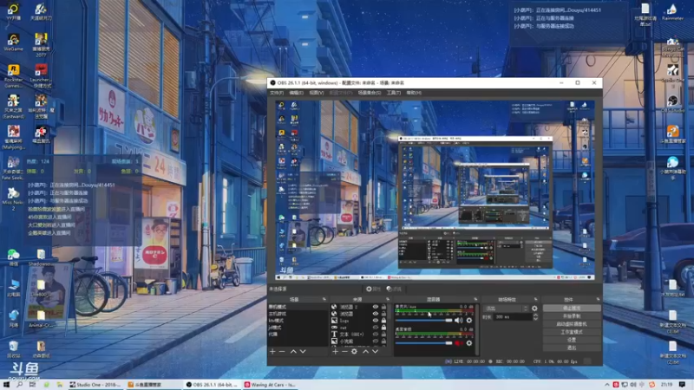This screenshot has height=390, width=694.
Task: Show hidden tray icons chevron in the taskbar
Action: tap(606, 385)
